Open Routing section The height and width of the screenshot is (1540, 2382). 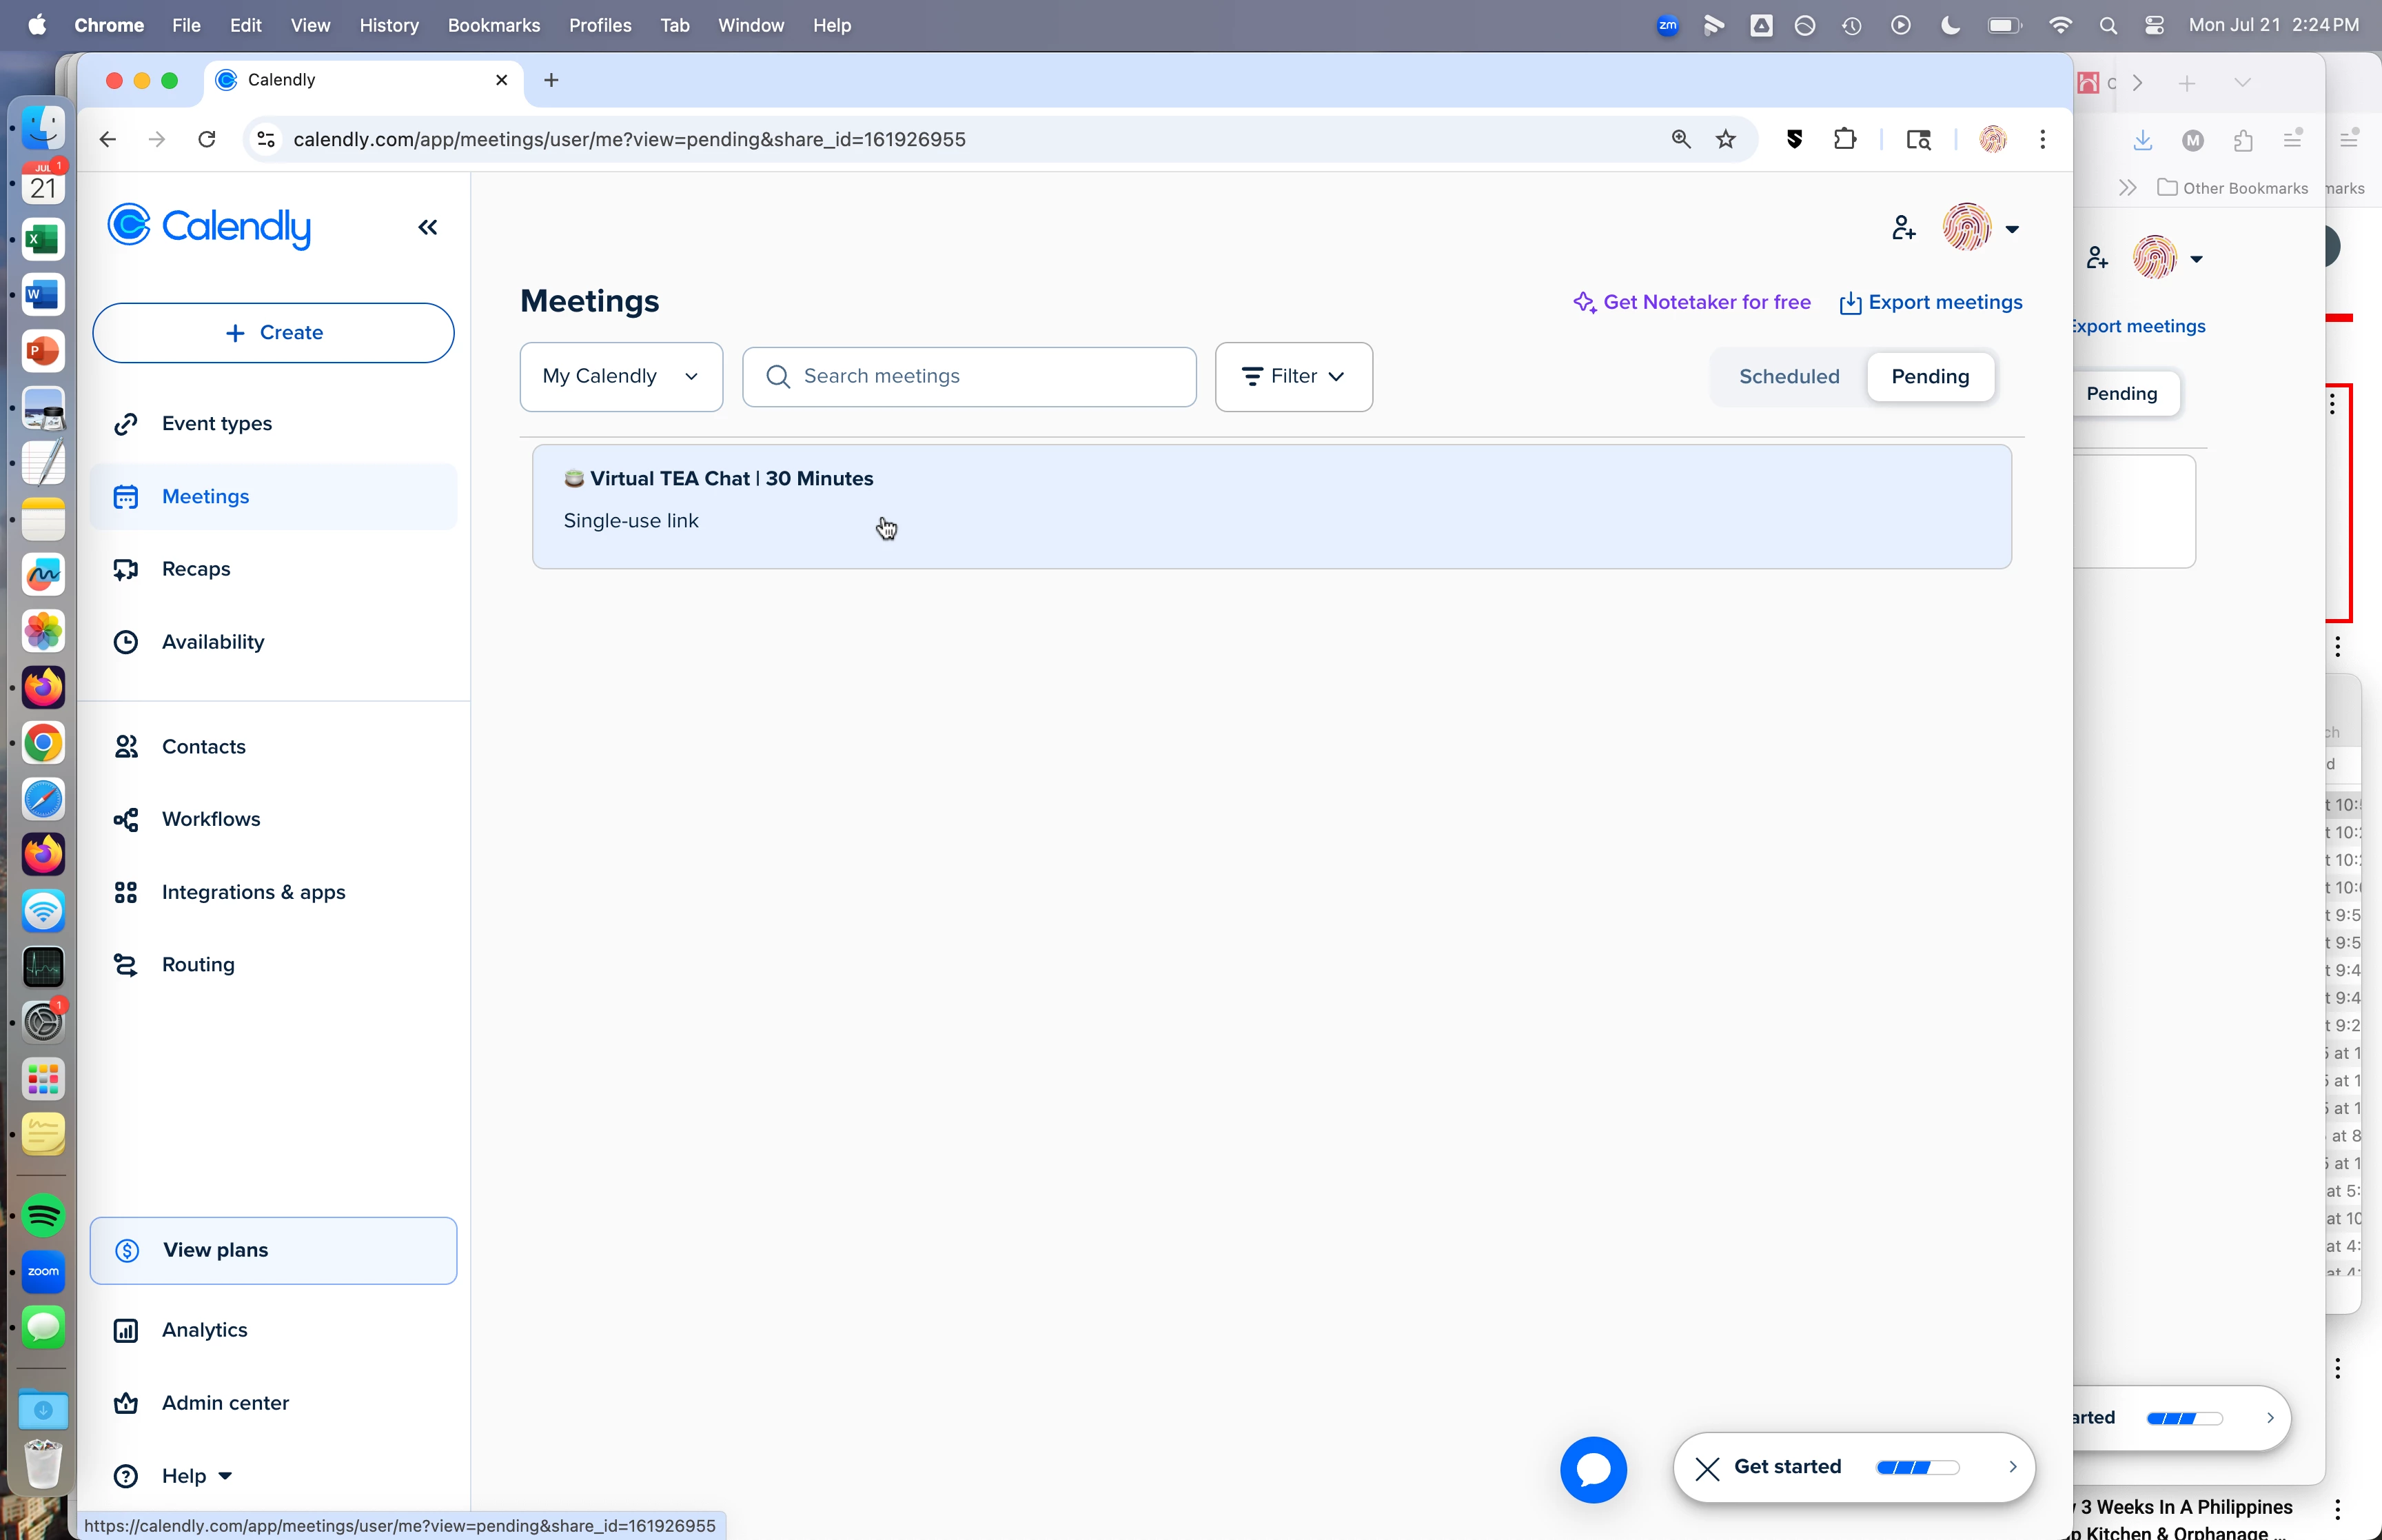(x=273, y=964)
